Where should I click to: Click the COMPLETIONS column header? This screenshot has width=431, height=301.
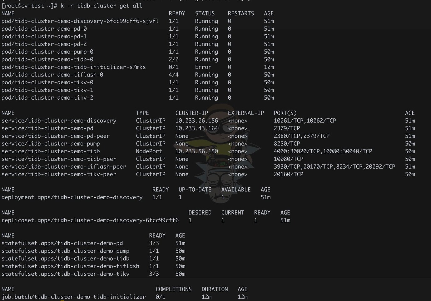[x=173, y=289]
